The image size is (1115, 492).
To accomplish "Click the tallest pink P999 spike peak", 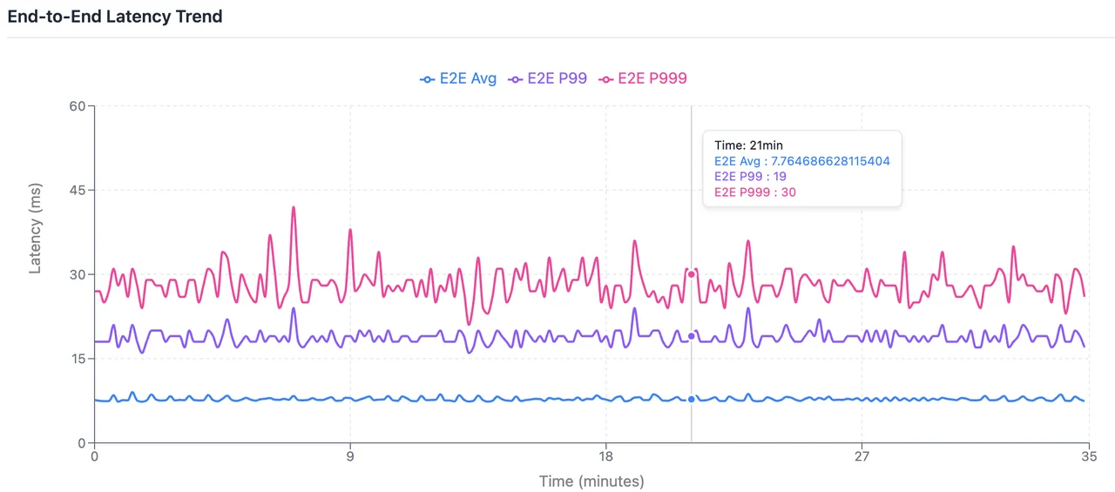I will (x=294, y=207).
